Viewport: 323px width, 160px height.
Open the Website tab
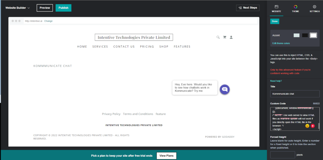pos(276,9)
